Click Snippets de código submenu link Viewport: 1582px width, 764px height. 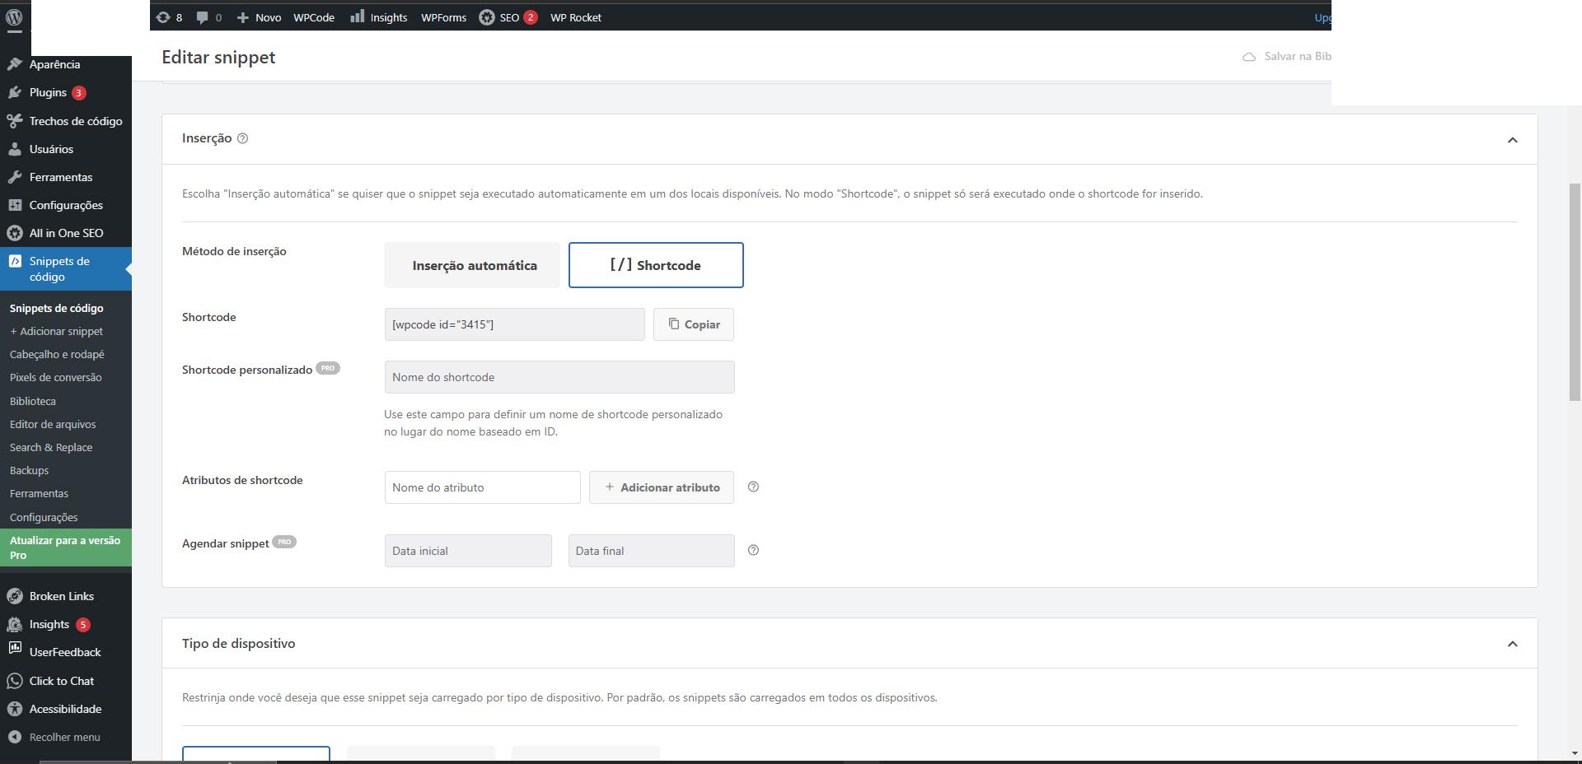pos(57,308)
